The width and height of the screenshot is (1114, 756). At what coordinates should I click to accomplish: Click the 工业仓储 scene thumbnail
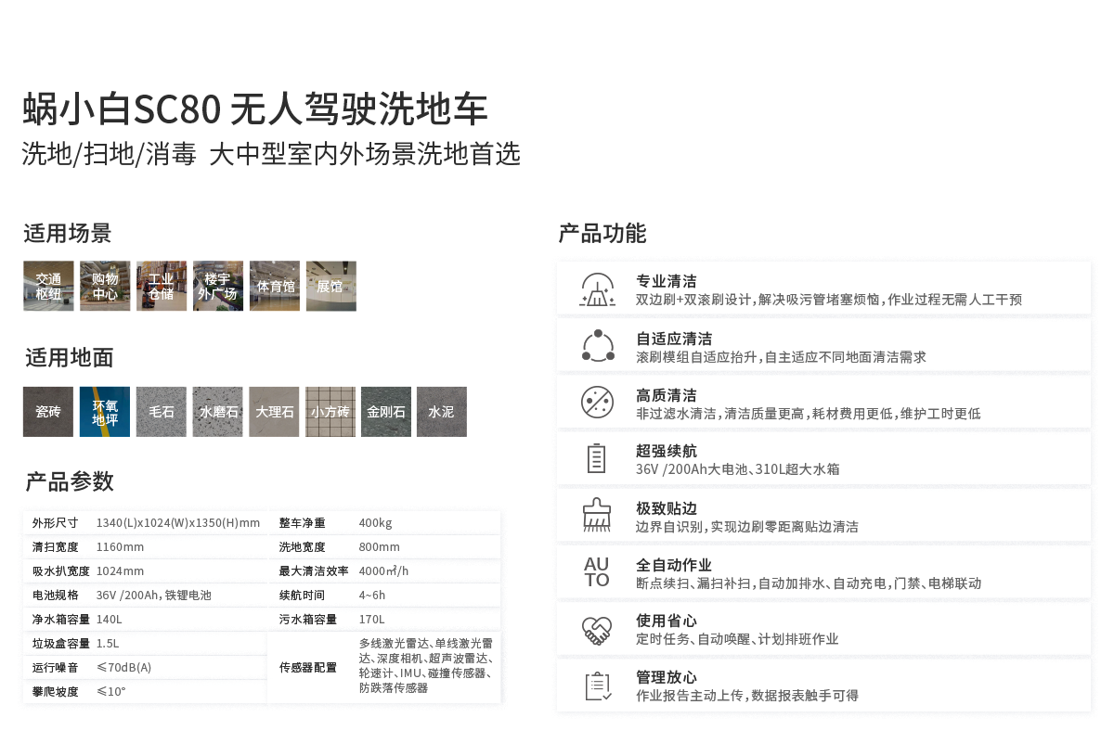click(x=162, y=287)
